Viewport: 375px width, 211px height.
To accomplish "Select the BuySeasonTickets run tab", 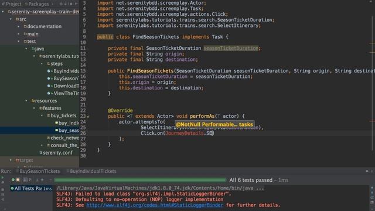I will tap(38, 171).
